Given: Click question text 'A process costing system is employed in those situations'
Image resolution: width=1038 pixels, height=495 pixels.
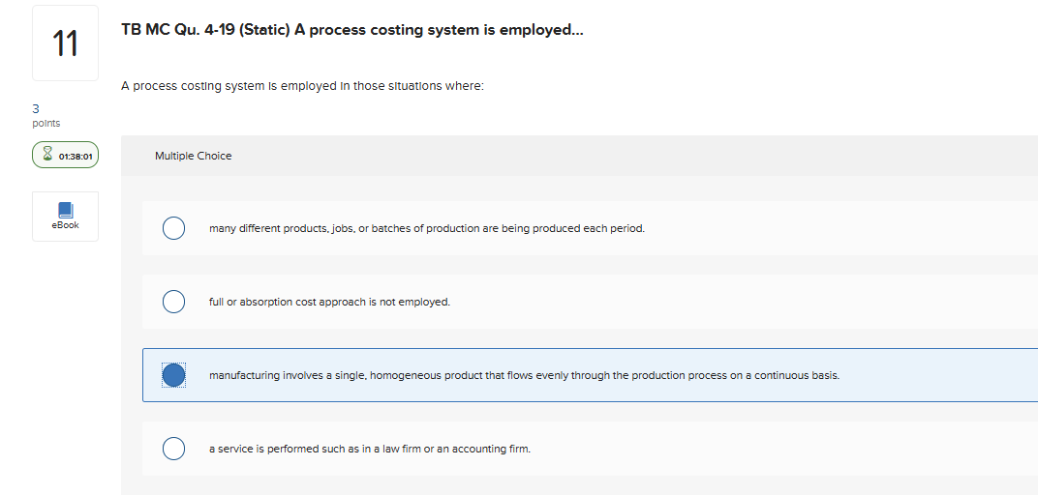Looking at the screenshot, I should click(x=303, y=86).
